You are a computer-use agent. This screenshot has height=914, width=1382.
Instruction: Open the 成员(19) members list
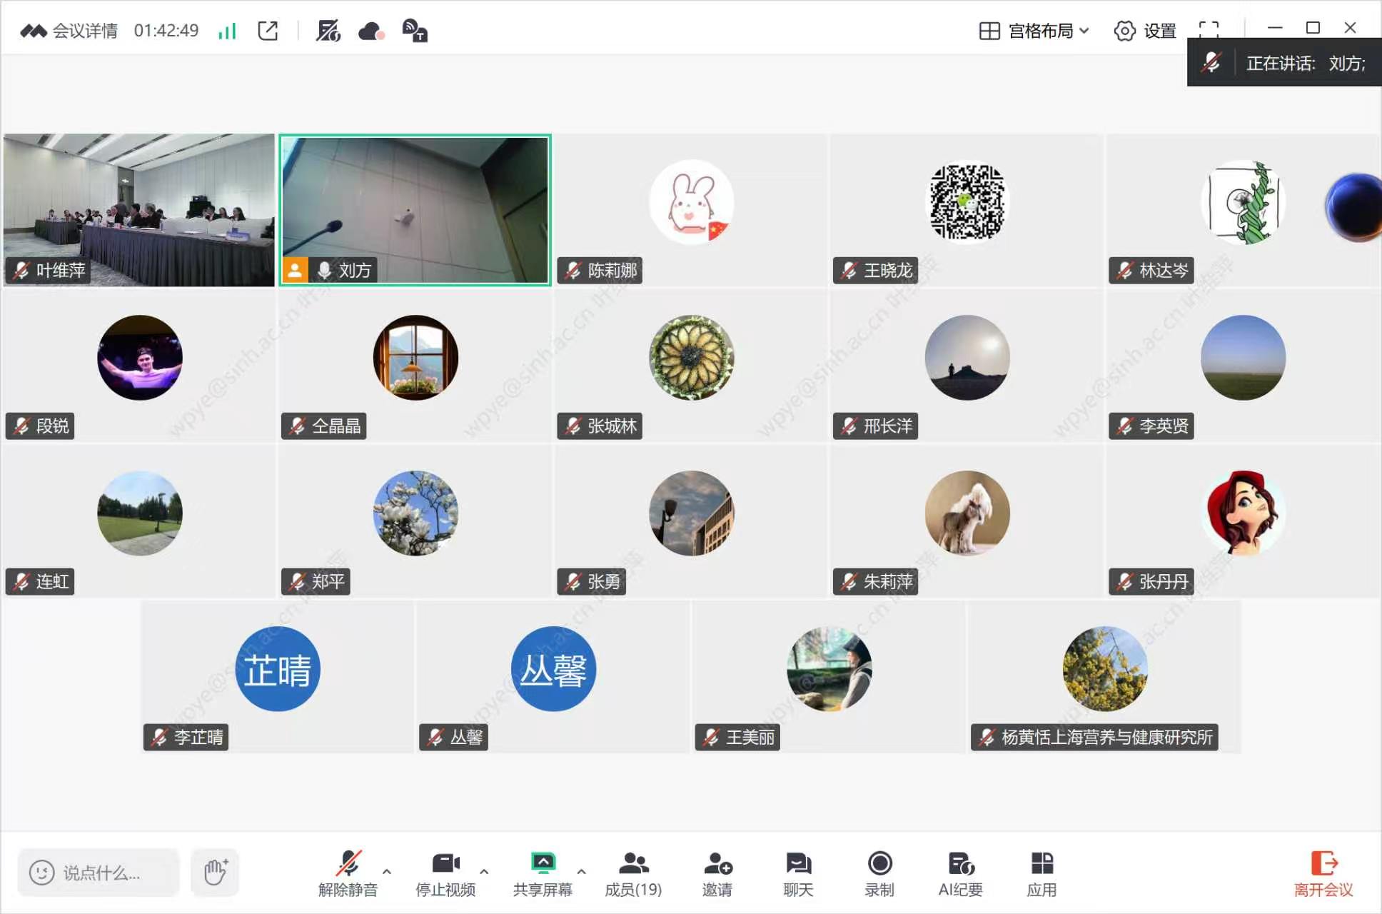pos(633,873)
